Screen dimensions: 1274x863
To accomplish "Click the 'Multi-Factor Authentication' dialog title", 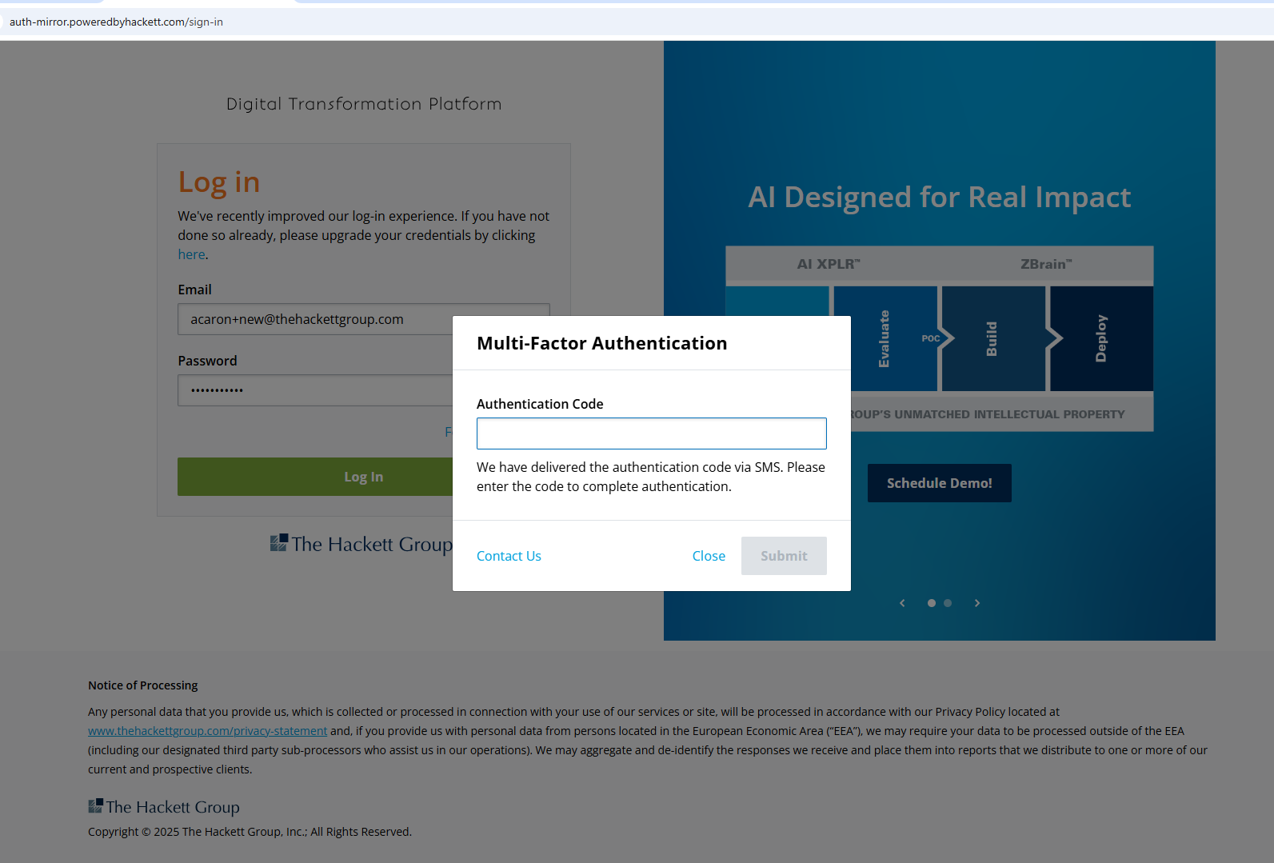I will coord(601,343).
